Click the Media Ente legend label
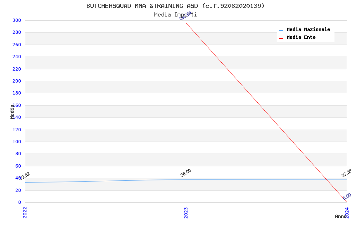This screenshot has height=227, width=351. click(x=301, y=37)
